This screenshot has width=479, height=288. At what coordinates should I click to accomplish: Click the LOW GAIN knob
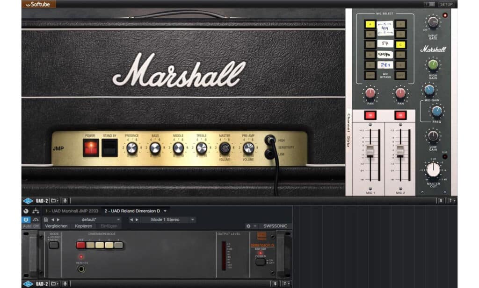pyautogui.click(x=433, y=136)
